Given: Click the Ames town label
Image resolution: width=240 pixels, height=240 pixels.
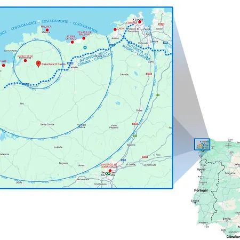Looking at the screenshot, I should (82, 165).
